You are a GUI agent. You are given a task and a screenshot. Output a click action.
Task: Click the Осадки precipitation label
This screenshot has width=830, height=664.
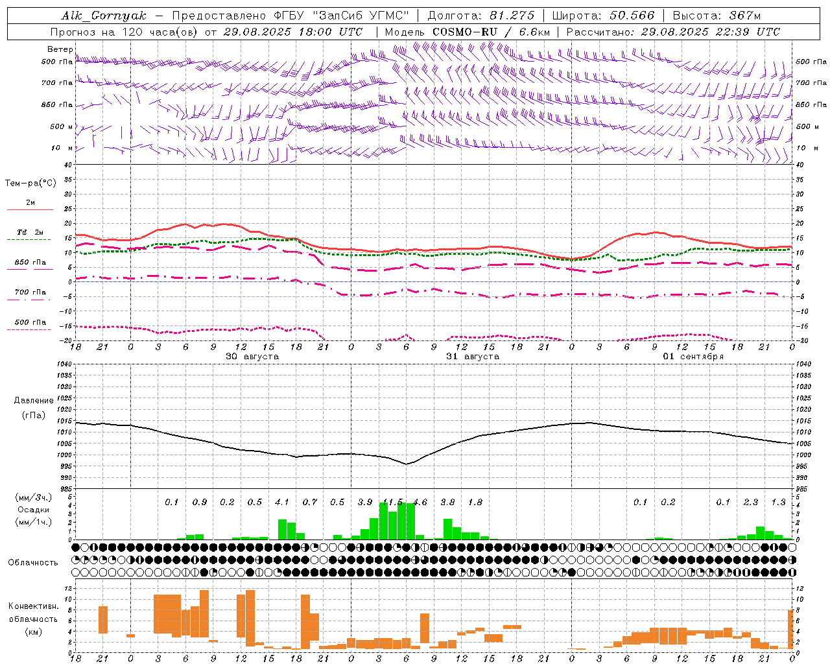(34, 510)
